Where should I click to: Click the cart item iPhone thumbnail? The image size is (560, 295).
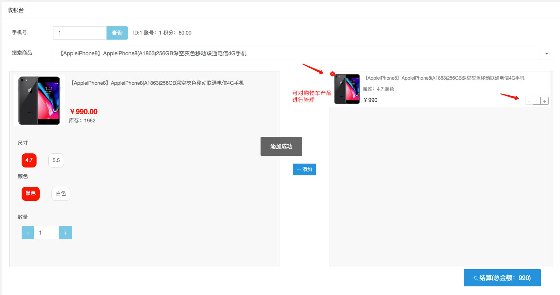click(347, 89)
